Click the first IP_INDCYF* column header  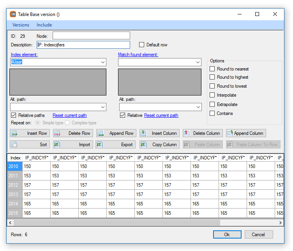pos(37,158)
